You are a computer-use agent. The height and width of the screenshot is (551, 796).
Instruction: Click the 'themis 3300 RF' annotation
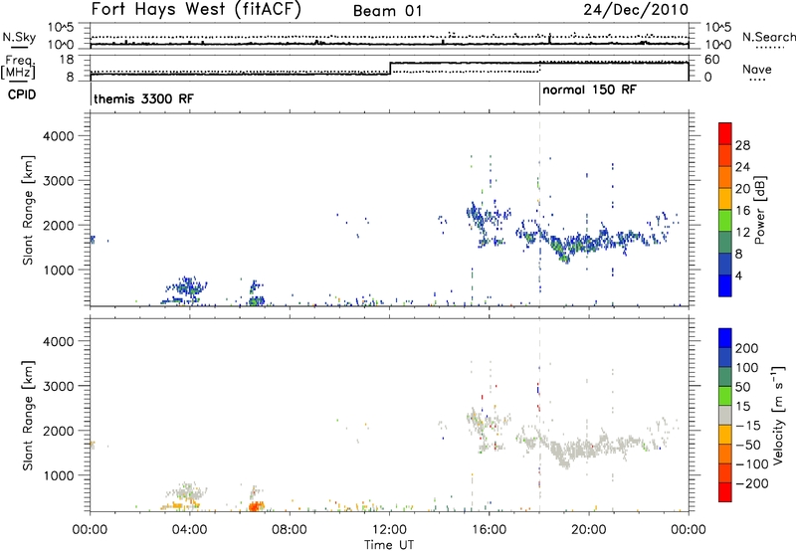coord(143,98)
